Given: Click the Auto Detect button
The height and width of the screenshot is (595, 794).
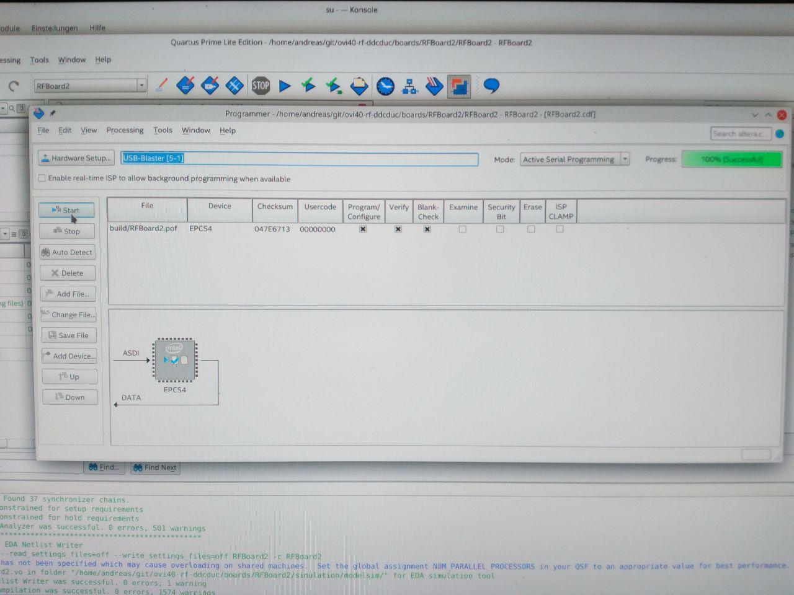Looking at the screenshot, I should [67, 252].
